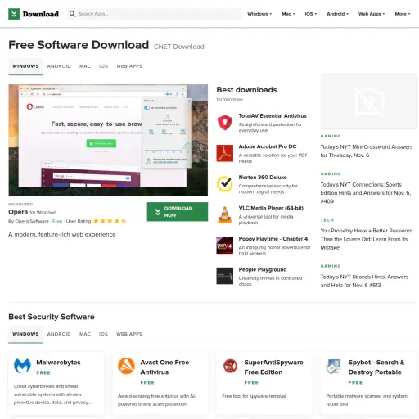Open the More dropdown menu
This screenshot has width=419, height=419.
click(403, 14)
